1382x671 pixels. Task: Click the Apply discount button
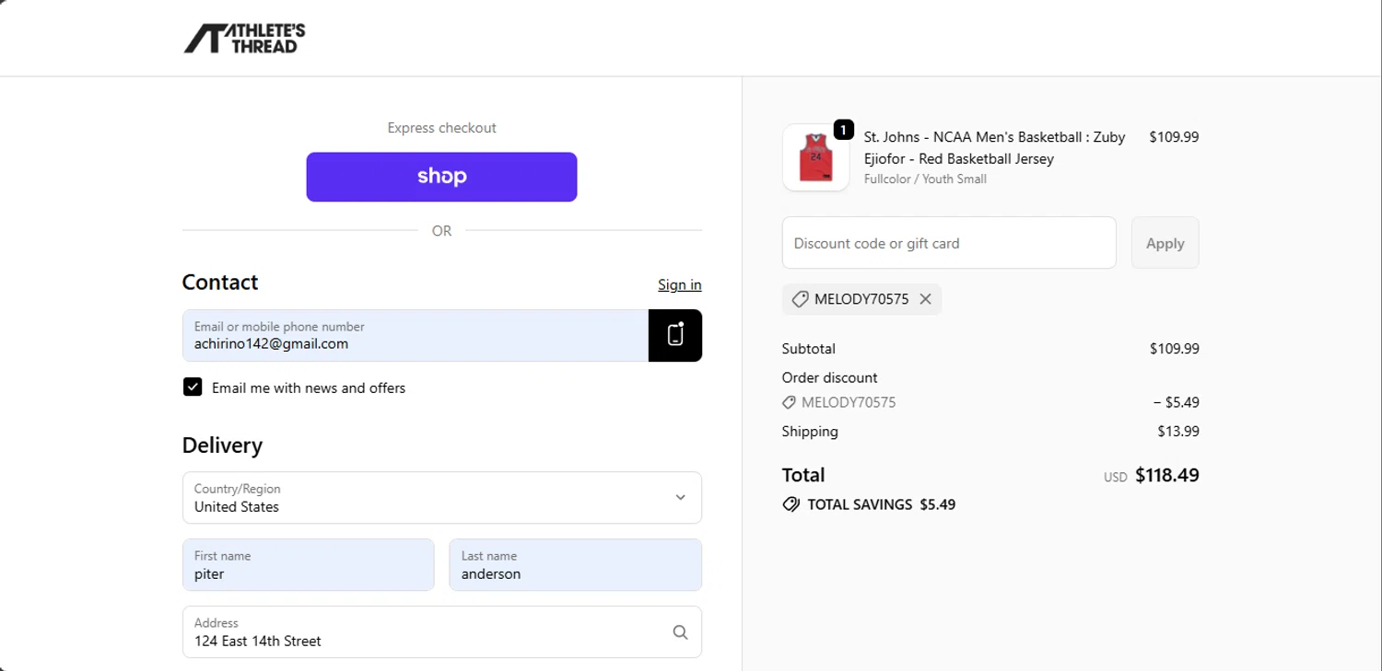(x=1165, y=243)
